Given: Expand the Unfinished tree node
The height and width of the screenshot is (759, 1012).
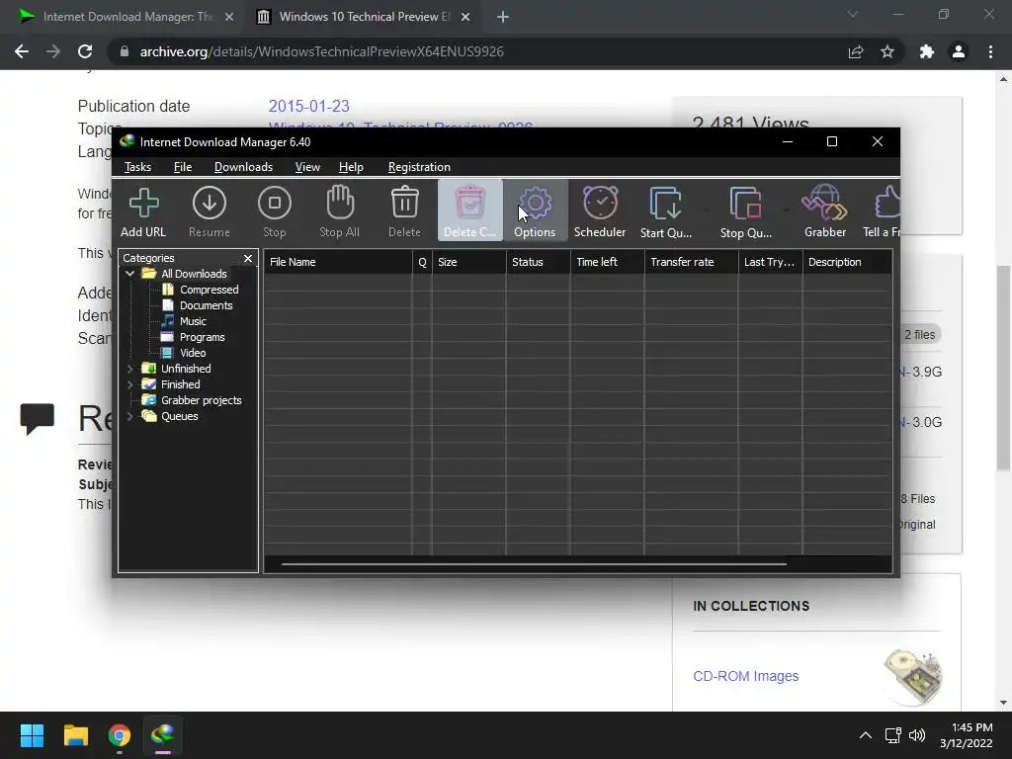Looking at the screenshot, I should pos(130,369).
